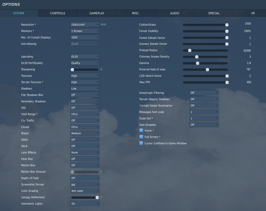This screenshot has width=266, height=211.
Task: Expand Res. of Cockpit Displays dropdown
Action: [x=85, y=37]
